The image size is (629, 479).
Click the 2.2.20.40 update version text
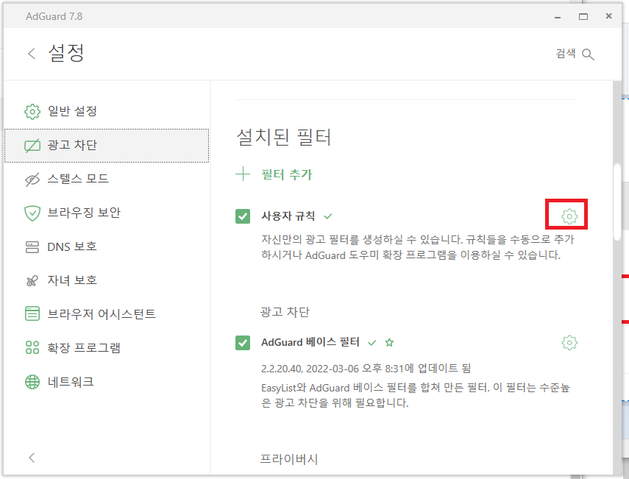click(366, 369)
